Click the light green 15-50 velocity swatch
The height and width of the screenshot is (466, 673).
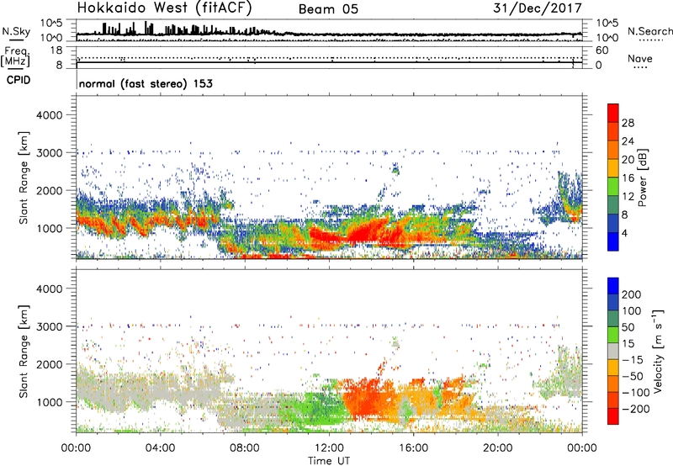(613, 335)
